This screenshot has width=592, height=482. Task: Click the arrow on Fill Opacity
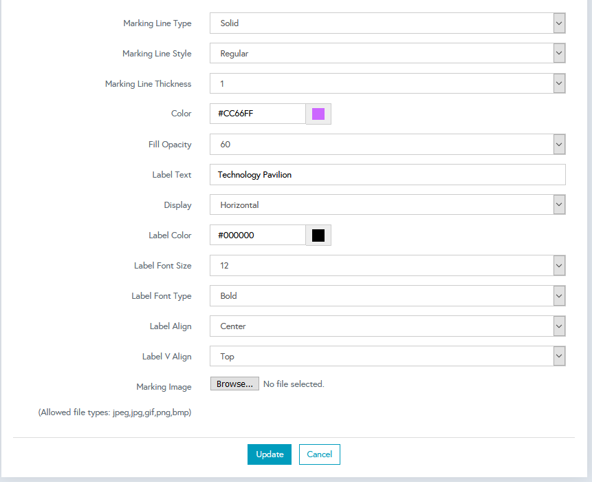pos(559,145)
